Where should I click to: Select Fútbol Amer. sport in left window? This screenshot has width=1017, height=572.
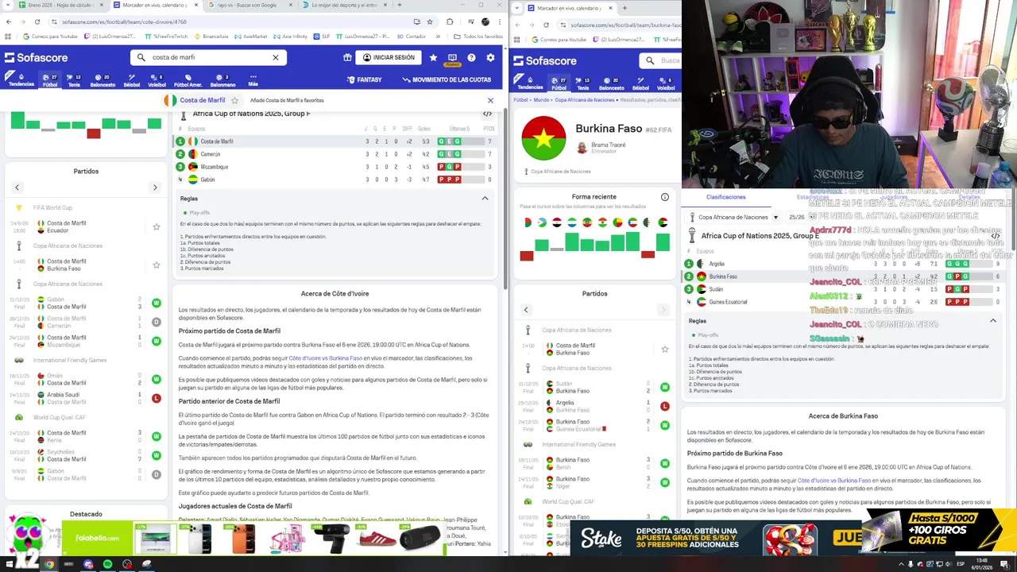point(188,80)
